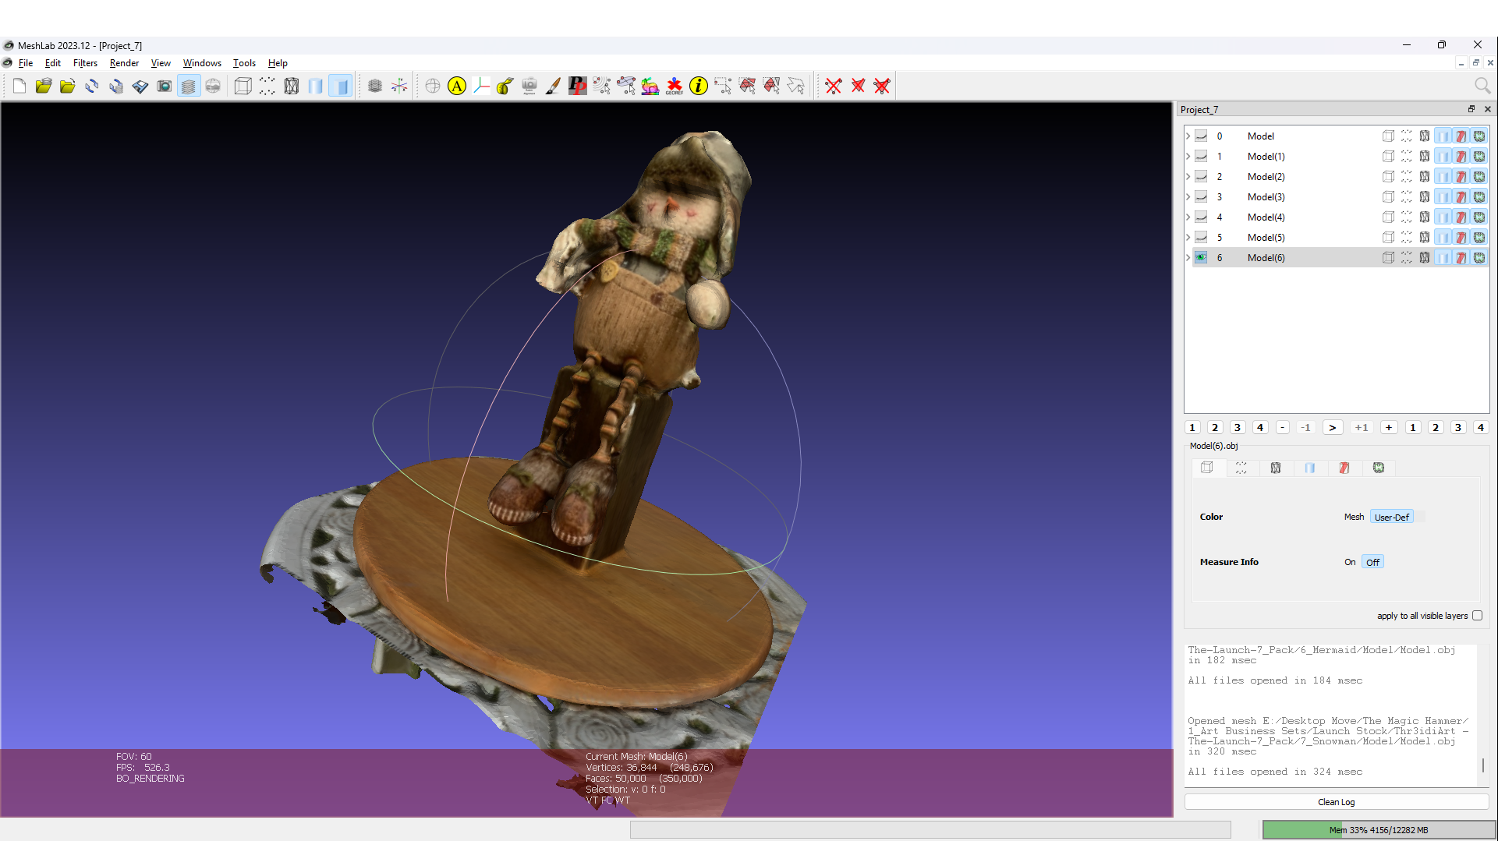
Task: Reload the current mesh from the toolbar
Action: click(x=91, y=86)
